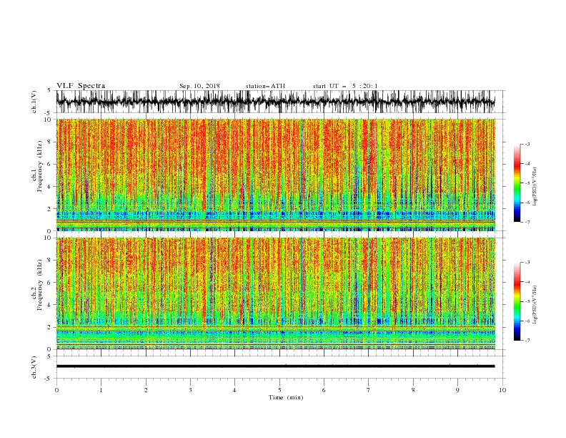Click the date 'Sep. 10, 2018'
Viewport: 566px width, 438px height.
[x=199, y=86]
